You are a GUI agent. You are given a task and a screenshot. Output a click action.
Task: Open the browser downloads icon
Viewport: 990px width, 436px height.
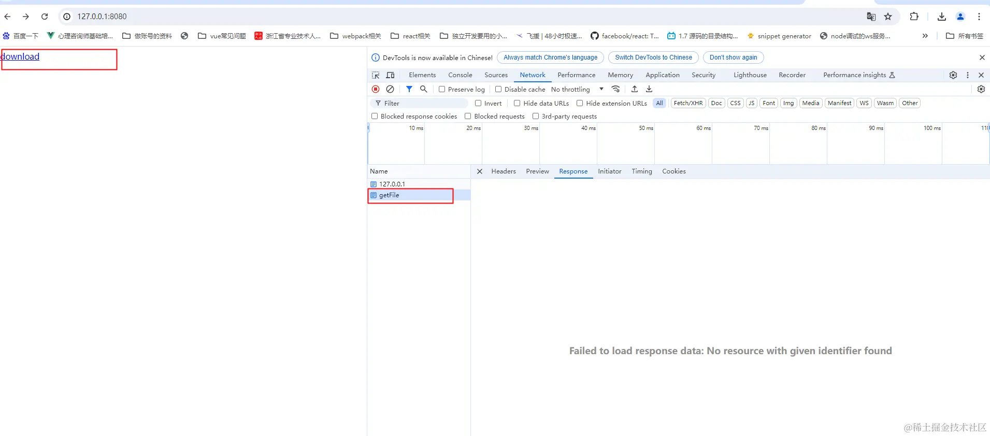(x=942, y=17)
